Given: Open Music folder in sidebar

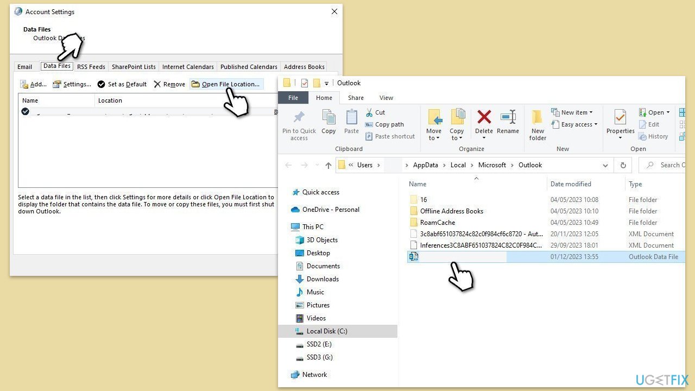Looking at the screenshot, I should [315, 292].
